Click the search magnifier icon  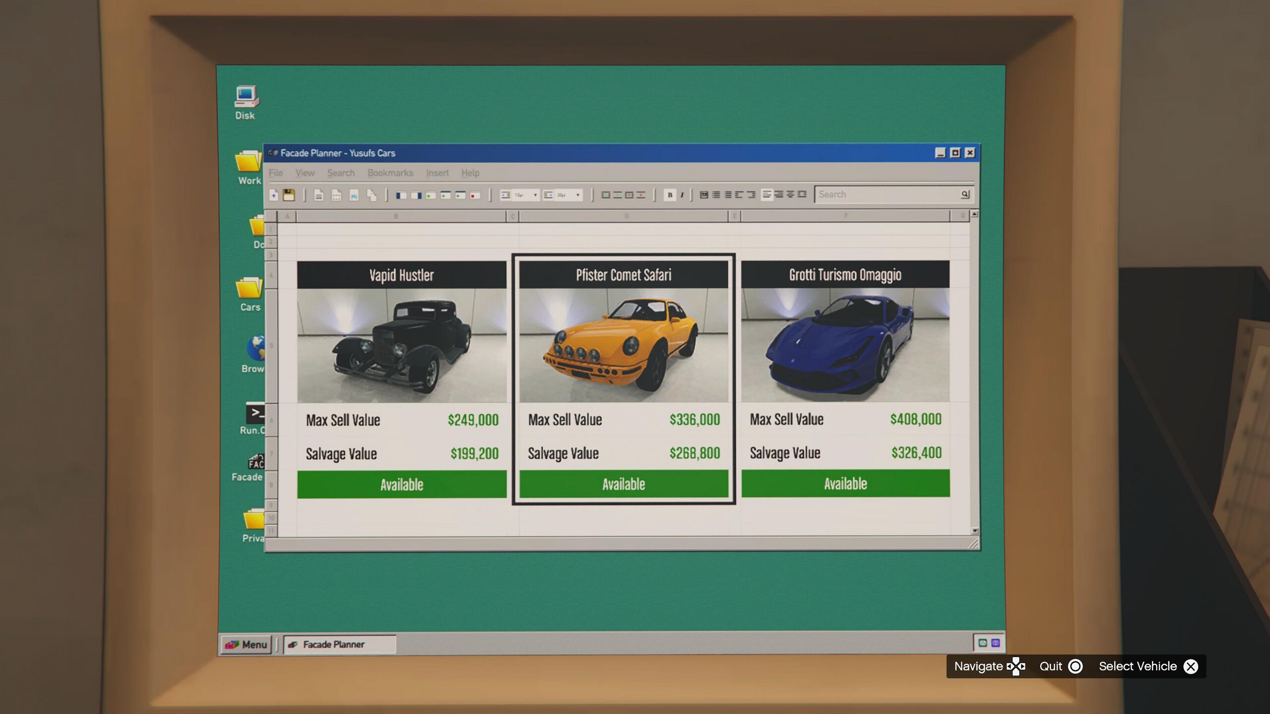click(x=965, y=194)
